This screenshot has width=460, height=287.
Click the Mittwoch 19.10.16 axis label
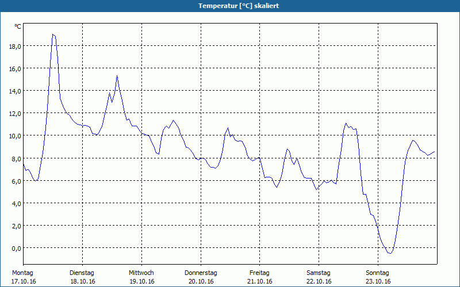[x=141, y=277]
